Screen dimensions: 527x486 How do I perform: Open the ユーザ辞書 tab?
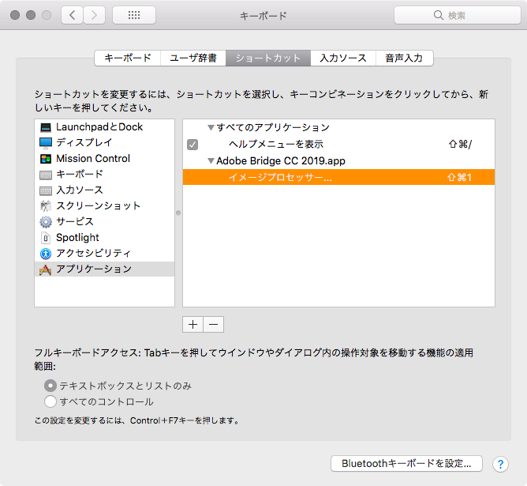click(x=193, y=58)
